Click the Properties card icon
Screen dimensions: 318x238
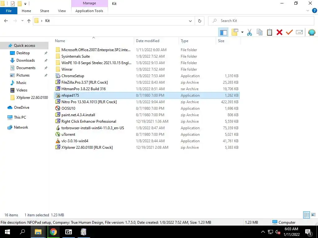(299, 32)
